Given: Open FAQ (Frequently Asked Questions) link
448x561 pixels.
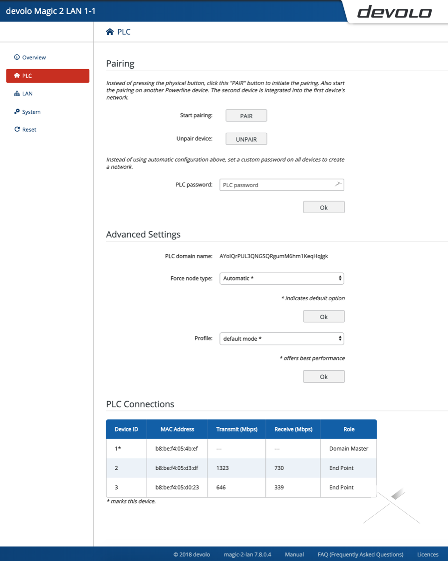Looking at the screenshot, I should pos(360,554).
